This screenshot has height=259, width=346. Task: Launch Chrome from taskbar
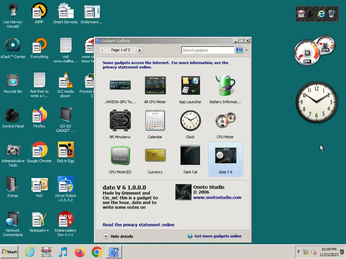[x=97, y=252]
